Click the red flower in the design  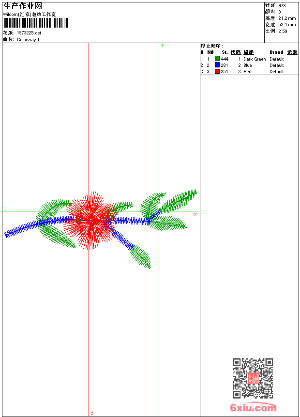point(91,220)
